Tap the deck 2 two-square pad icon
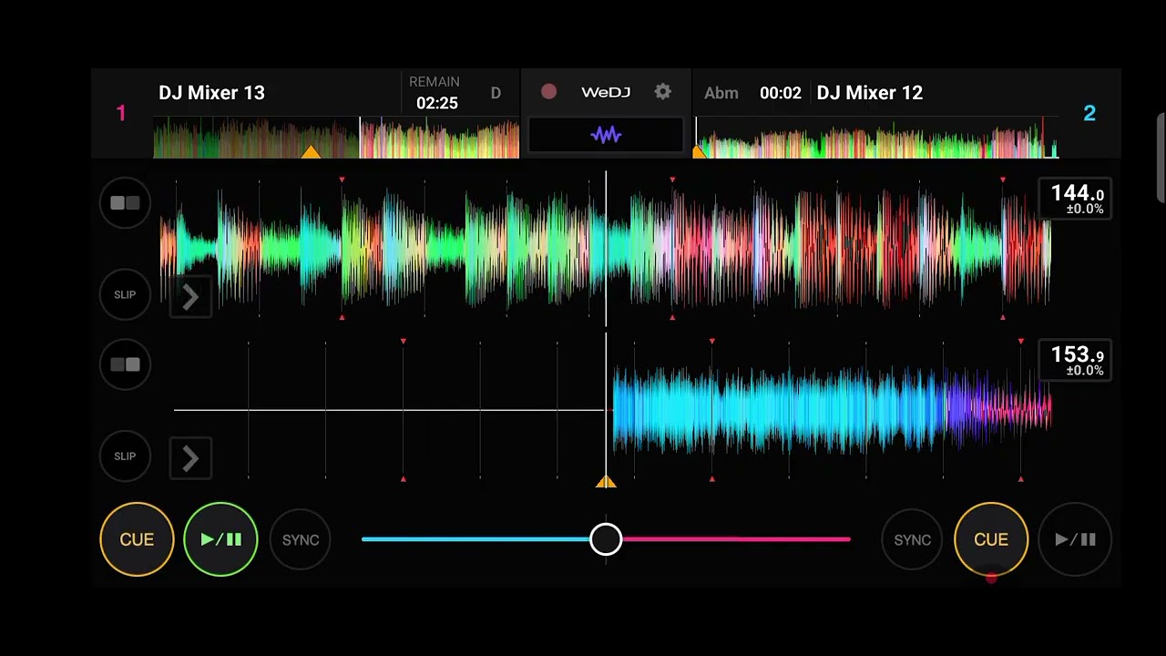Image resolution: width=1166 pixels, height=656 pixels. click(125, 364)
